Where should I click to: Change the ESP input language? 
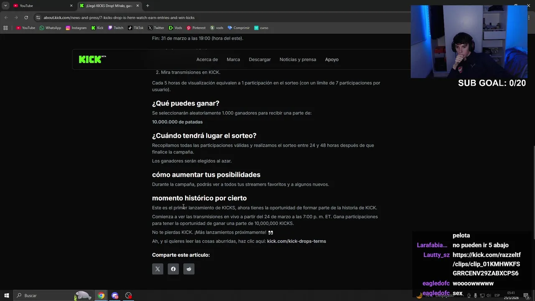497,296
